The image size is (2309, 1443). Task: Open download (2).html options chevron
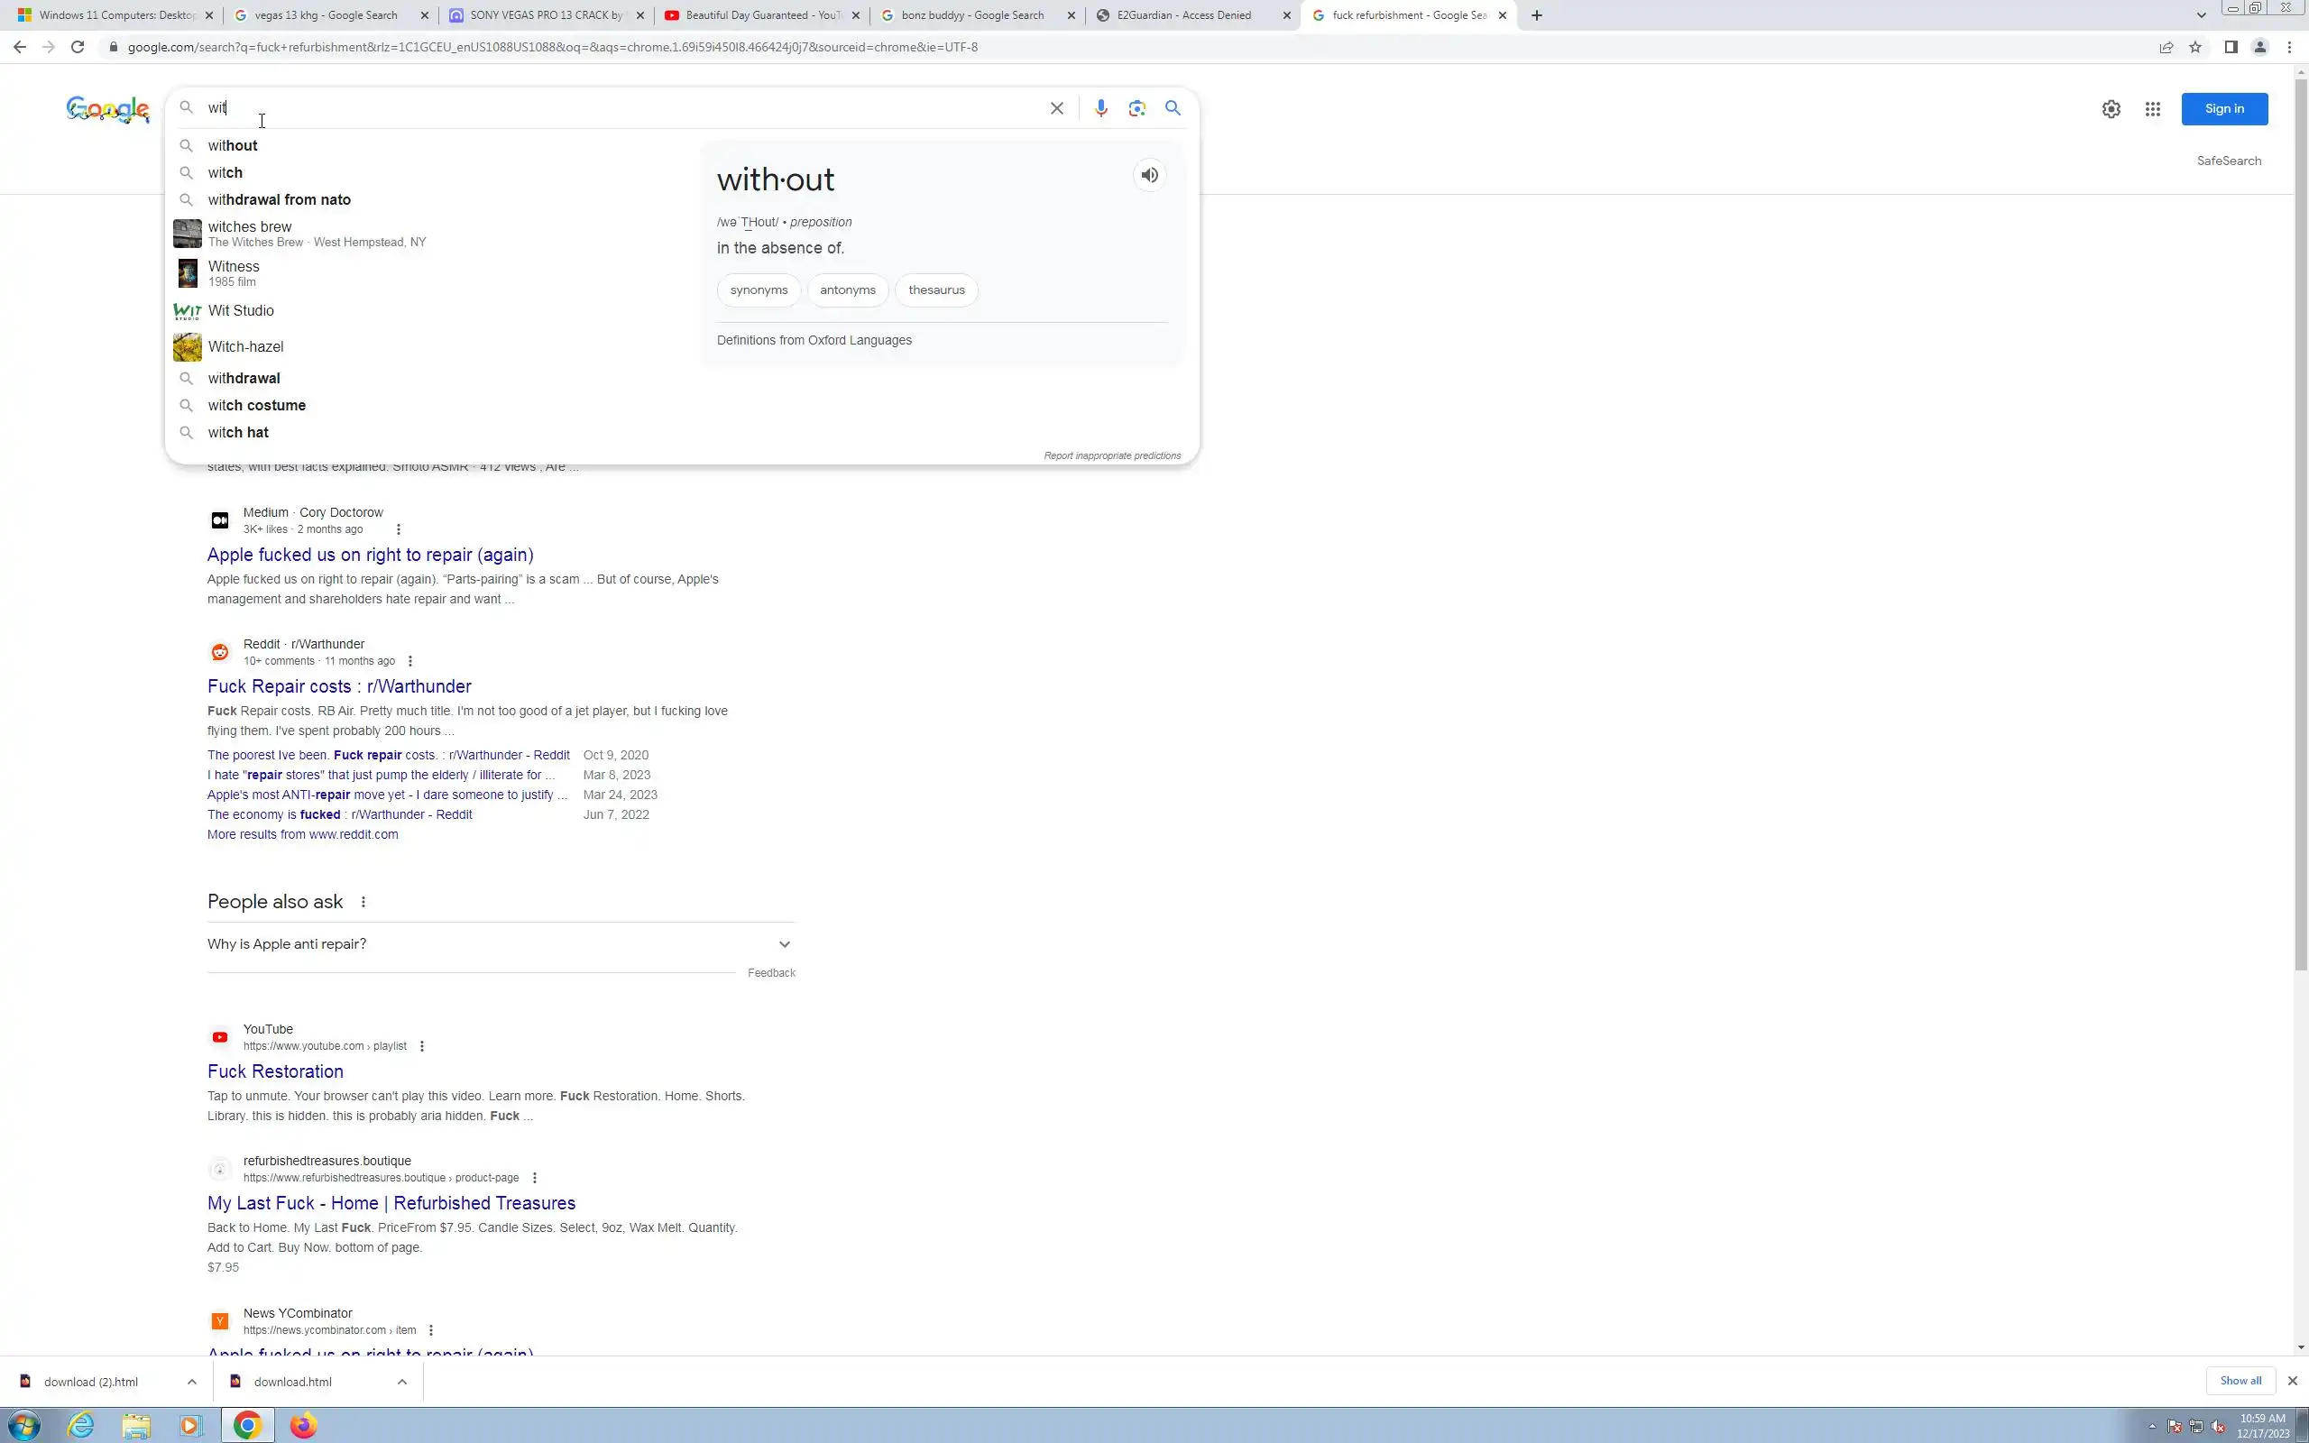click(192, 1381)
